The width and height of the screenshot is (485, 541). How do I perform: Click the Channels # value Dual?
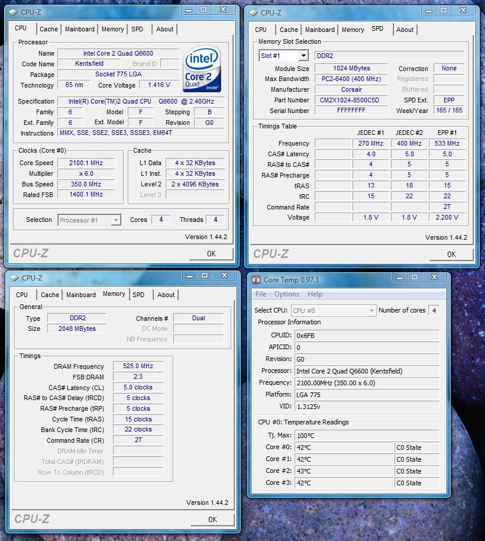coord(199,318)
